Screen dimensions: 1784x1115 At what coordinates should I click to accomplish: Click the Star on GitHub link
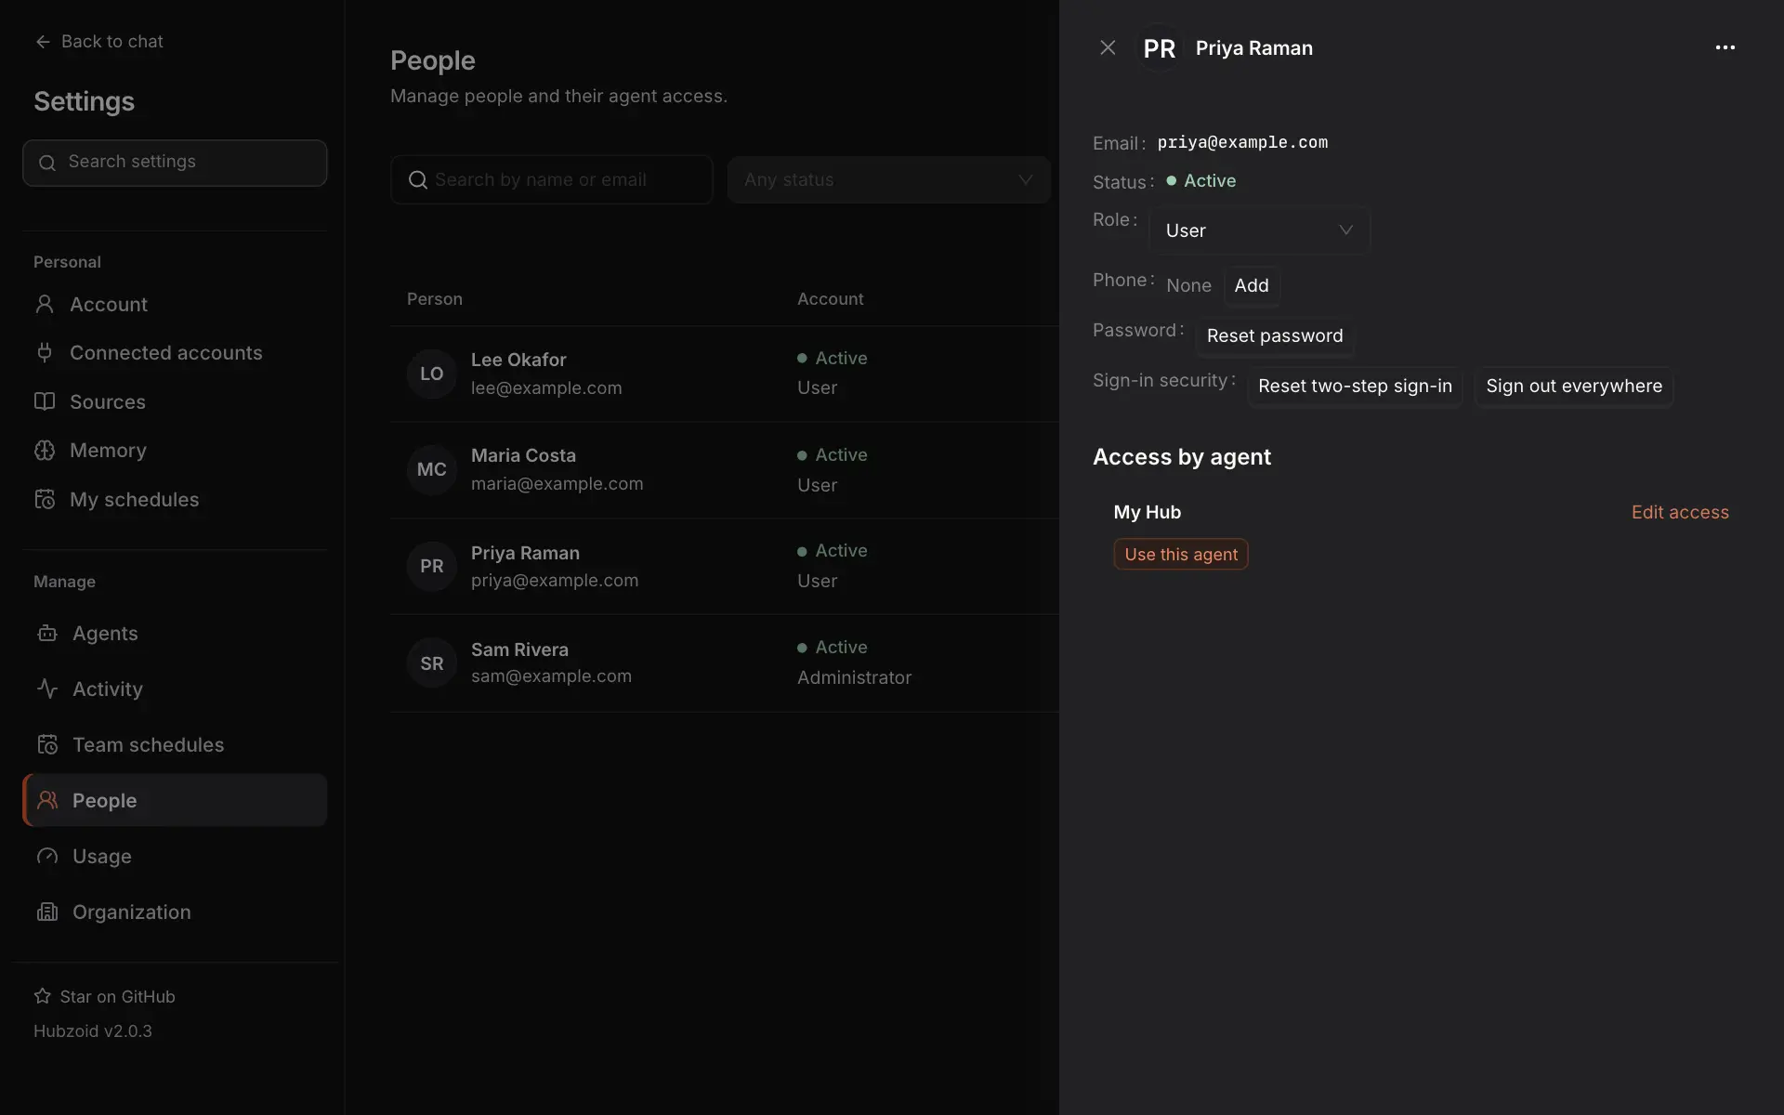[x=105, y=996]
